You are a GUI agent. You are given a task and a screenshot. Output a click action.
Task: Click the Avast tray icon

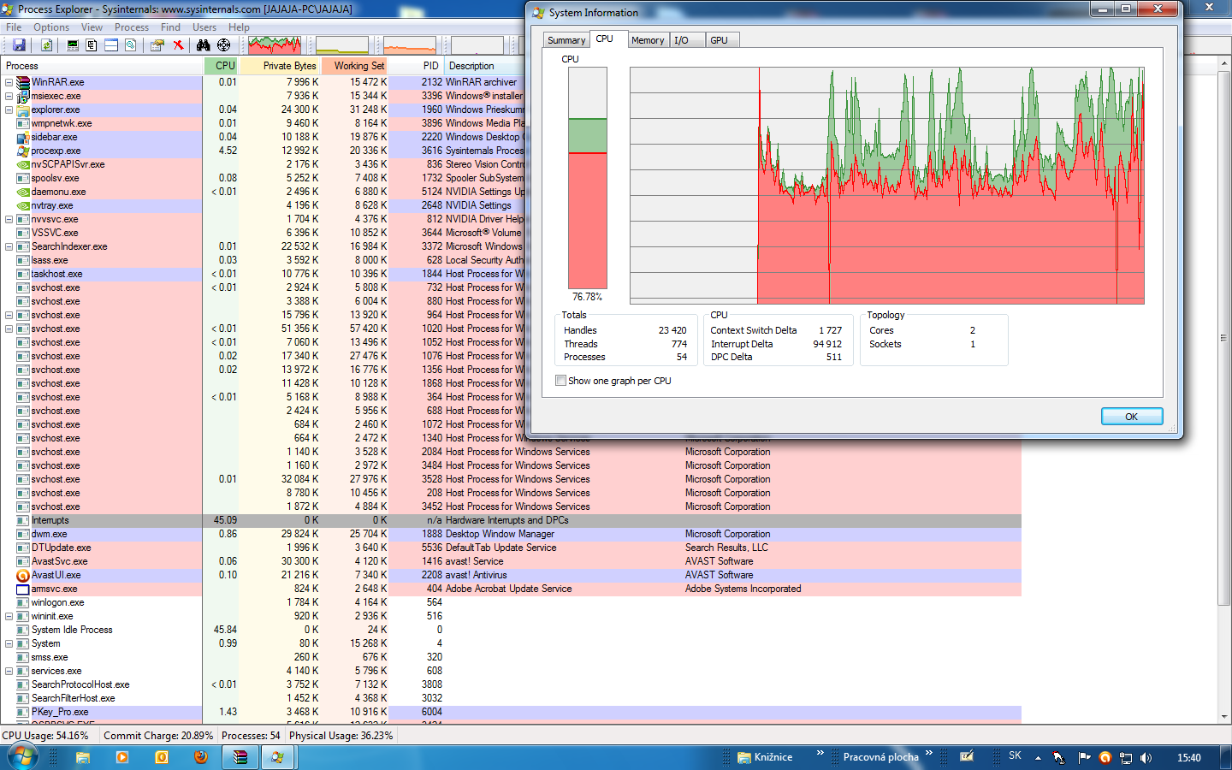coord(1105,757)
